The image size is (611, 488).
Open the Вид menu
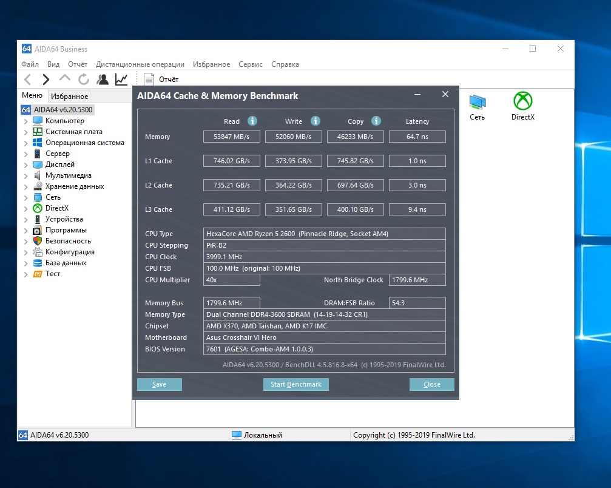point(53,64)
